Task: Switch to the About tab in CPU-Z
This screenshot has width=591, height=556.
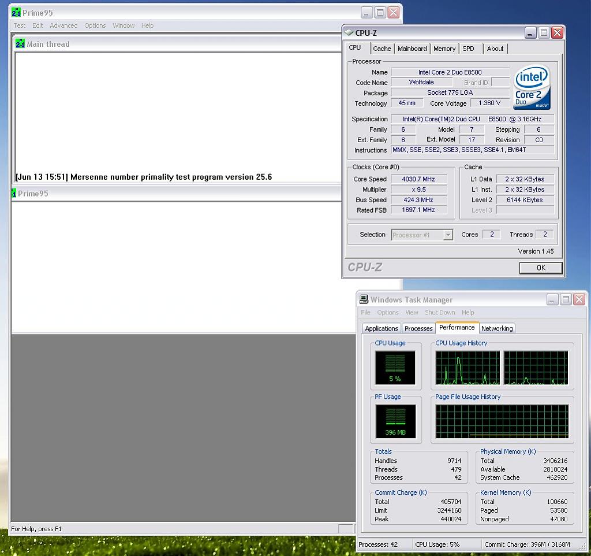Action: pos(495,49)
